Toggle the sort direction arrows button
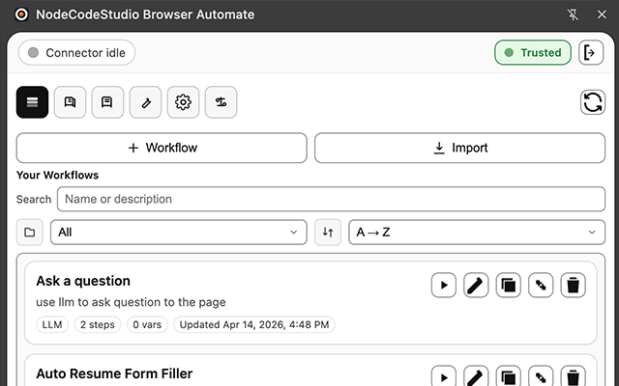The height and width of the screenshot is (386, 619). click(x=328, y=233)
